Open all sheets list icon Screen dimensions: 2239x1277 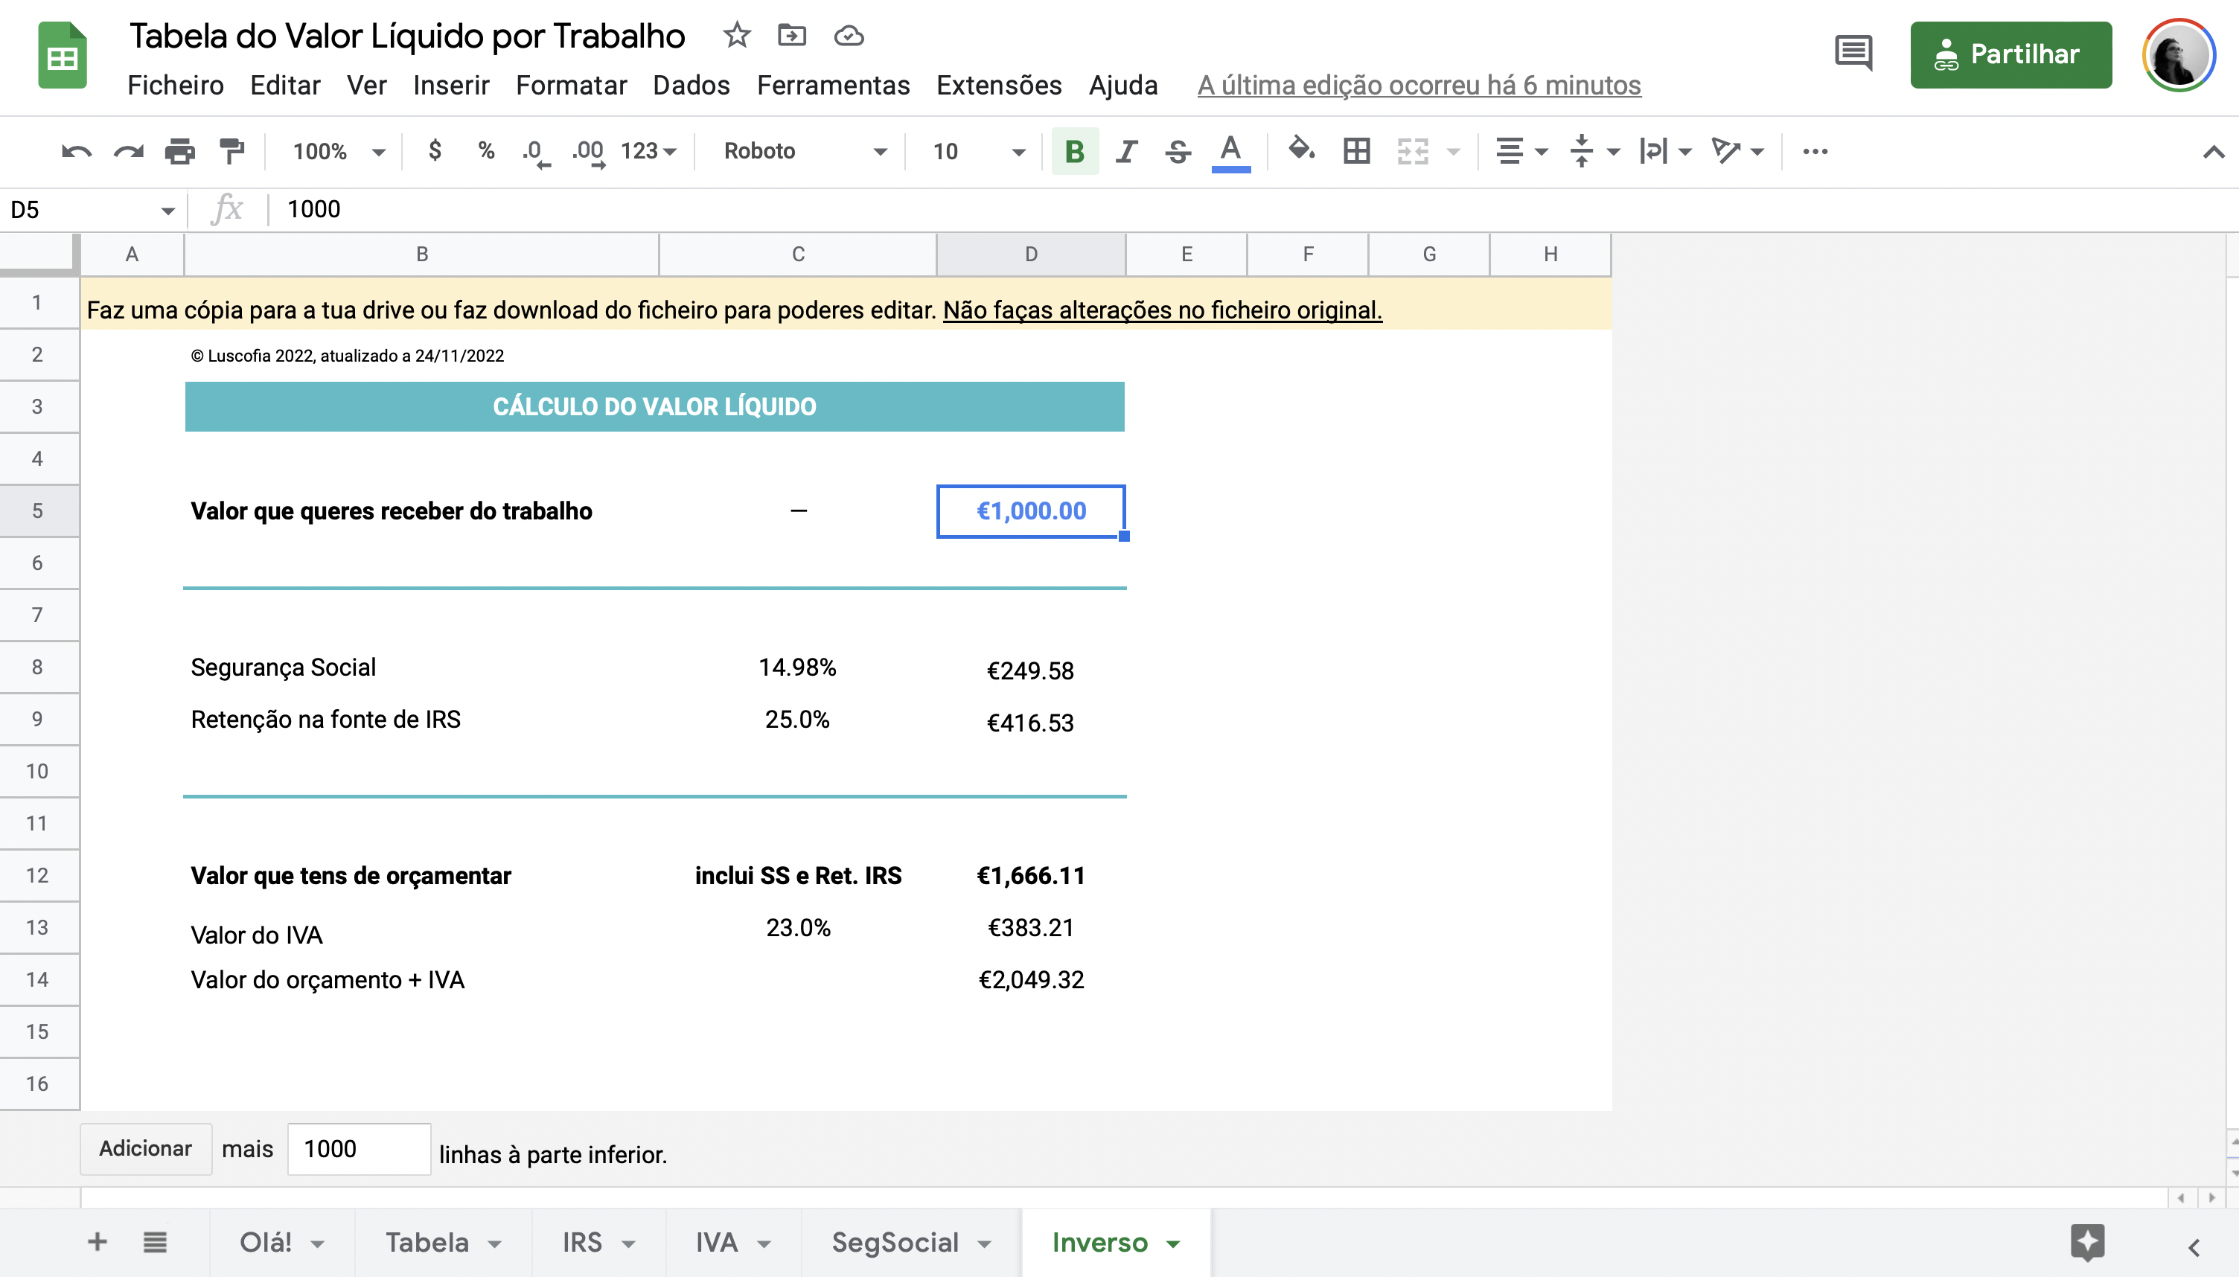coord(156,1242)
